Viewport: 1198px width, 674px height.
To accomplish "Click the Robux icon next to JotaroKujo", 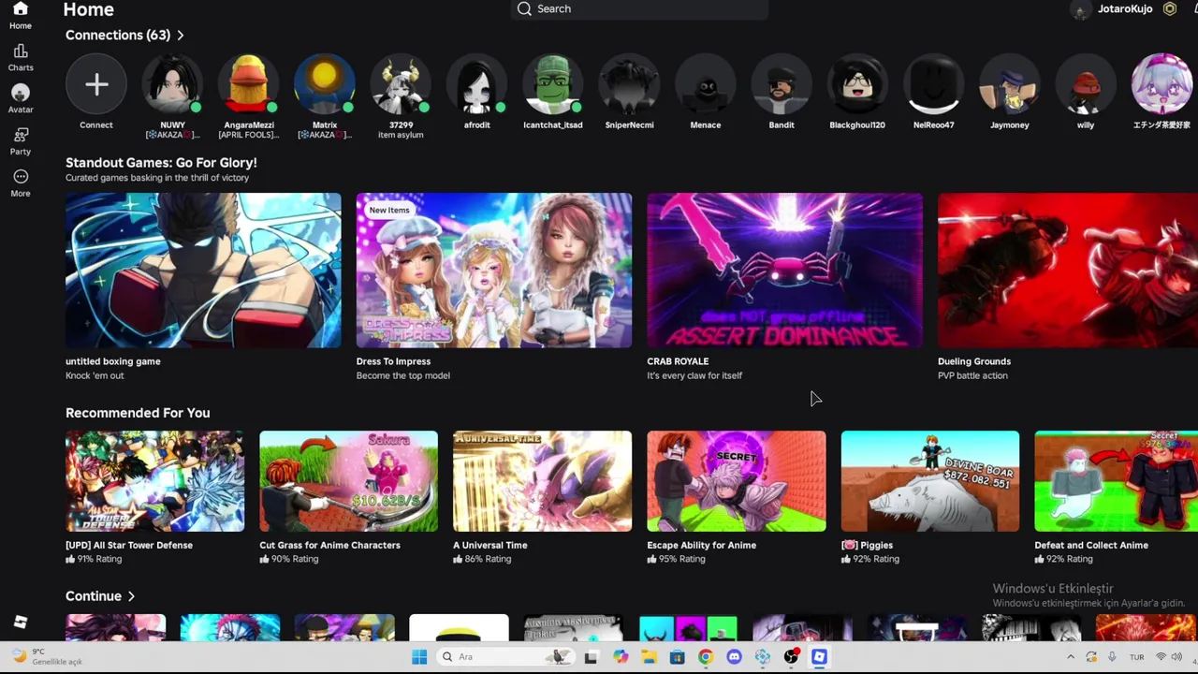I will click(1170, 9).
